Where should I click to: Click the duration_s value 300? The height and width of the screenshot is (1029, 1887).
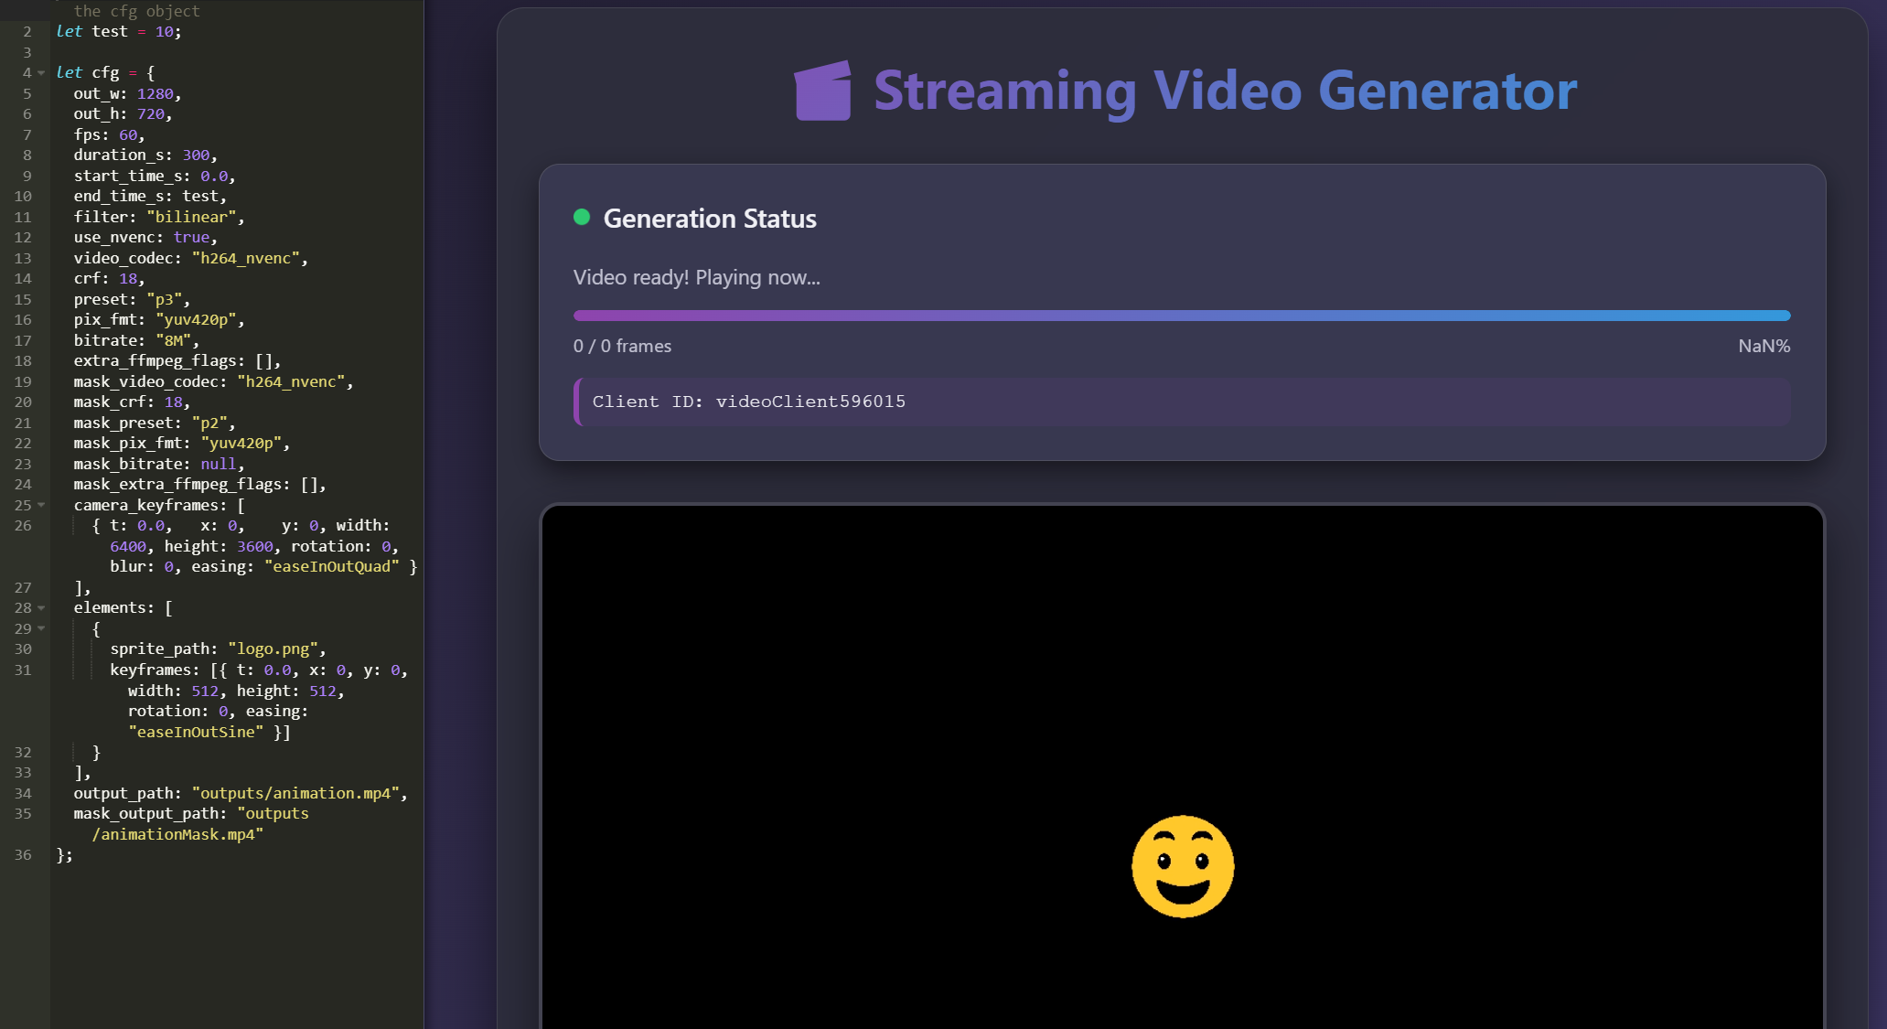pos(196,155)
